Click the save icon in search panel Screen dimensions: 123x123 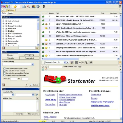[4, 85]
